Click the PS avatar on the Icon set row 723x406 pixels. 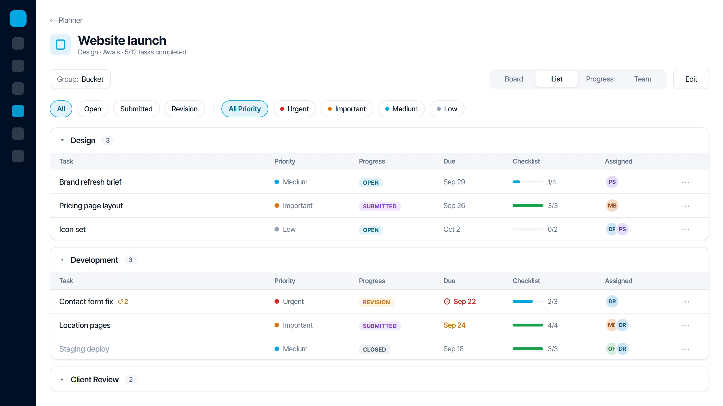click(622, 229)
